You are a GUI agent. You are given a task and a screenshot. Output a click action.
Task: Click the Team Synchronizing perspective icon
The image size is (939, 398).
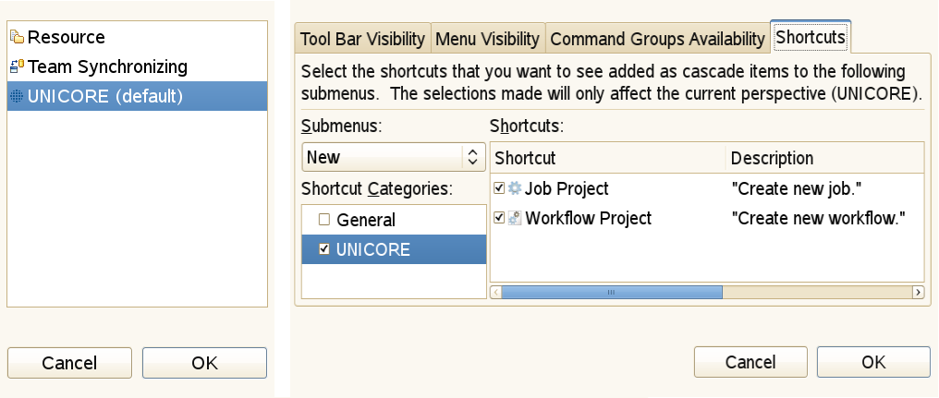18,67
